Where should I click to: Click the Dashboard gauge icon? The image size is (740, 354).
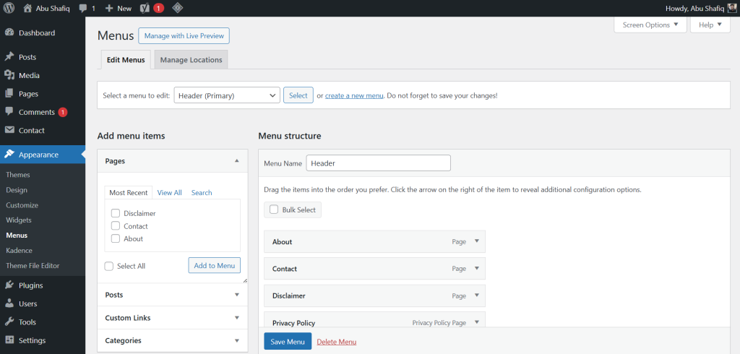pyautogui.click(x=9, y=33)
